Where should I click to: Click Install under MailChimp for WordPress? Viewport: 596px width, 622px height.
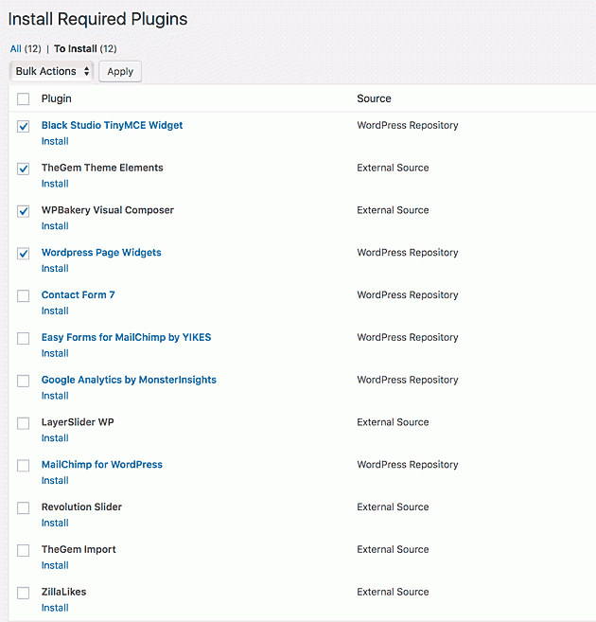55,481
